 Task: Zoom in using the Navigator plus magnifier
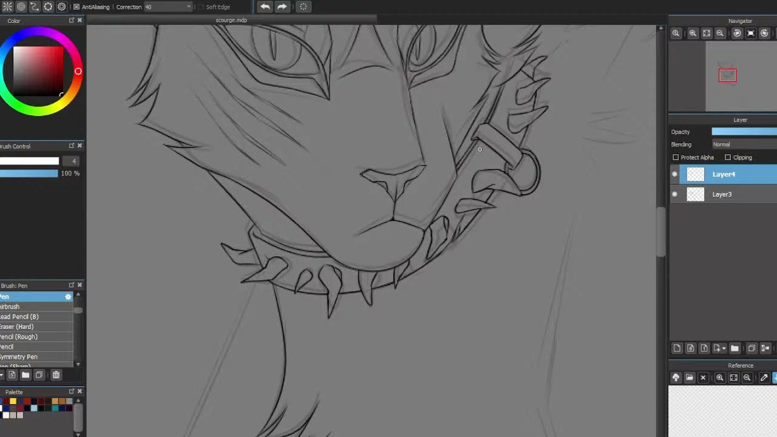click(x=693, y=33)
